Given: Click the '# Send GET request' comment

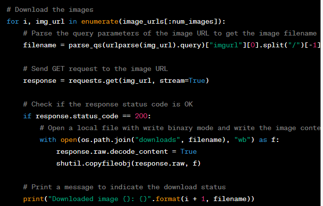Looking at the screenshot, I should [96, 69].
